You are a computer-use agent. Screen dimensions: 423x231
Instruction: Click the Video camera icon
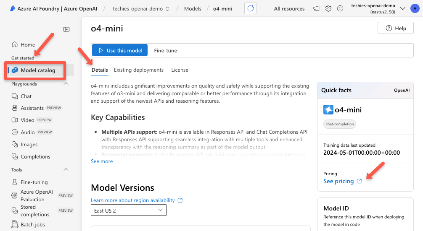15,120
